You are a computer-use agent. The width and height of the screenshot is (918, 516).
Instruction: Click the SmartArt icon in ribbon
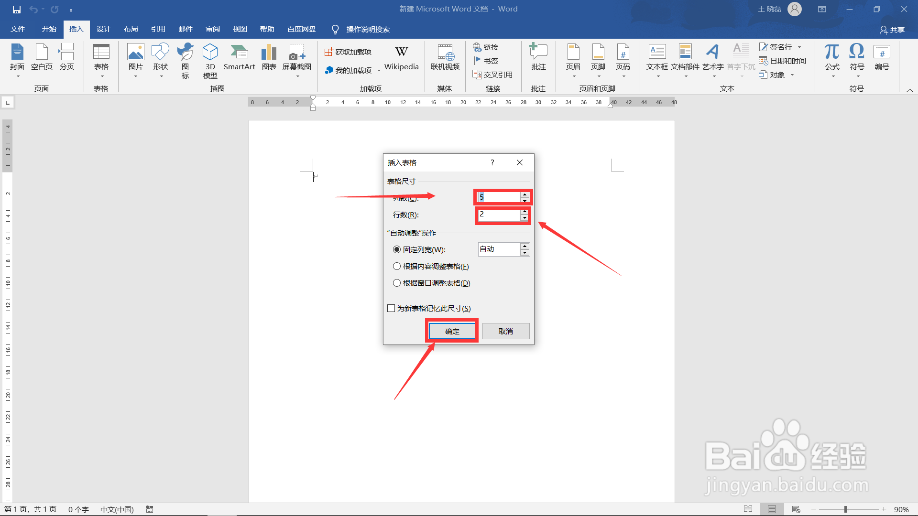tap(239, 57)
